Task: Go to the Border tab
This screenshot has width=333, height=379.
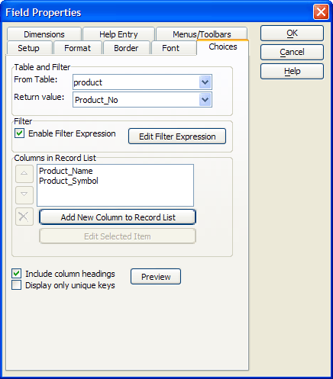Action: pos(126,48)
